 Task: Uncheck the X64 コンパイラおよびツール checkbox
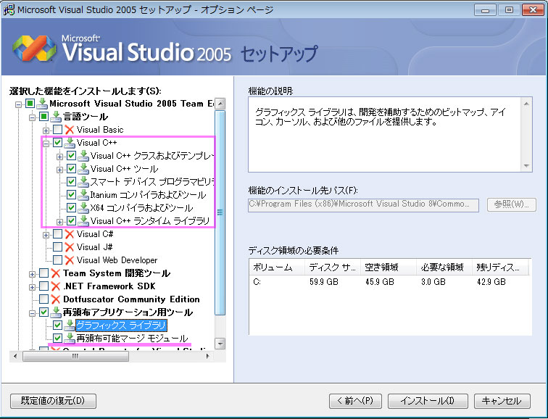click(71, 208)
